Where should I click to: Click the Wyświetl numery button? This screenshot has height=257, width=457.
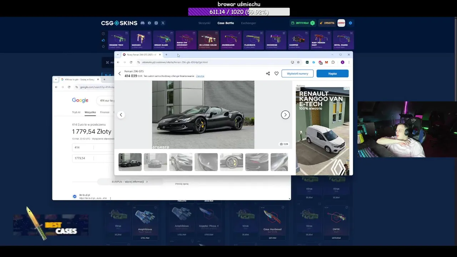pyautogui.click(x=297, y=74)
